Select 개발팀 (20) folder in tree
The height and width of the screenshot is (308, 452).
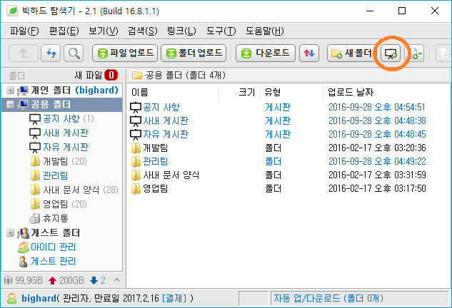(65, 161)
